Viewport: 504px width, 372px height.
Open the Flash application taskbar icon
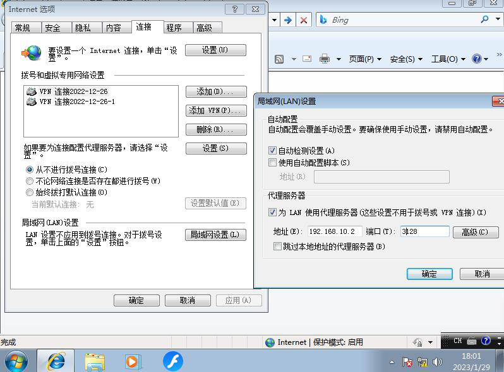point(173,361)
